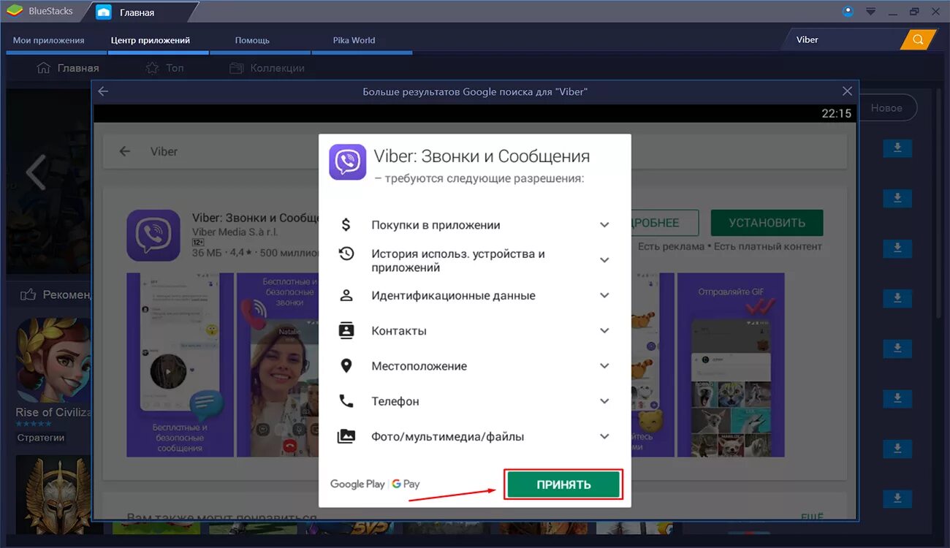Screen dimensions: 950x548
Task: Click the Viber logo in permissions dialog
Action: [347, 161]
